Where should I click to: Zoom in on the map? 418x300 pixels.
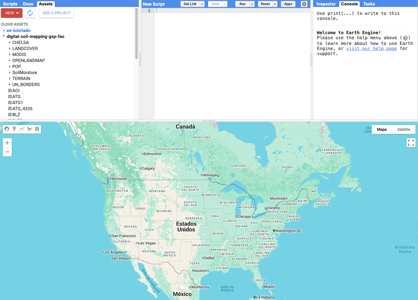coord(7,143)
